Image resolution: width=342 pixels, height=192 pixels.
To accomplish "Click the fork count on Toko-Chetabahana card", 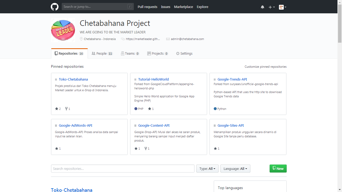I will click(68, 109).
